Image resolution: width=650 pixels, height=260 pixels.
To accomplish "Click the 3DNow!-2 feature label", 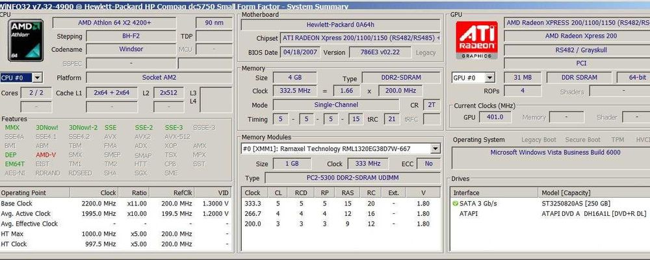I will 83,128.
